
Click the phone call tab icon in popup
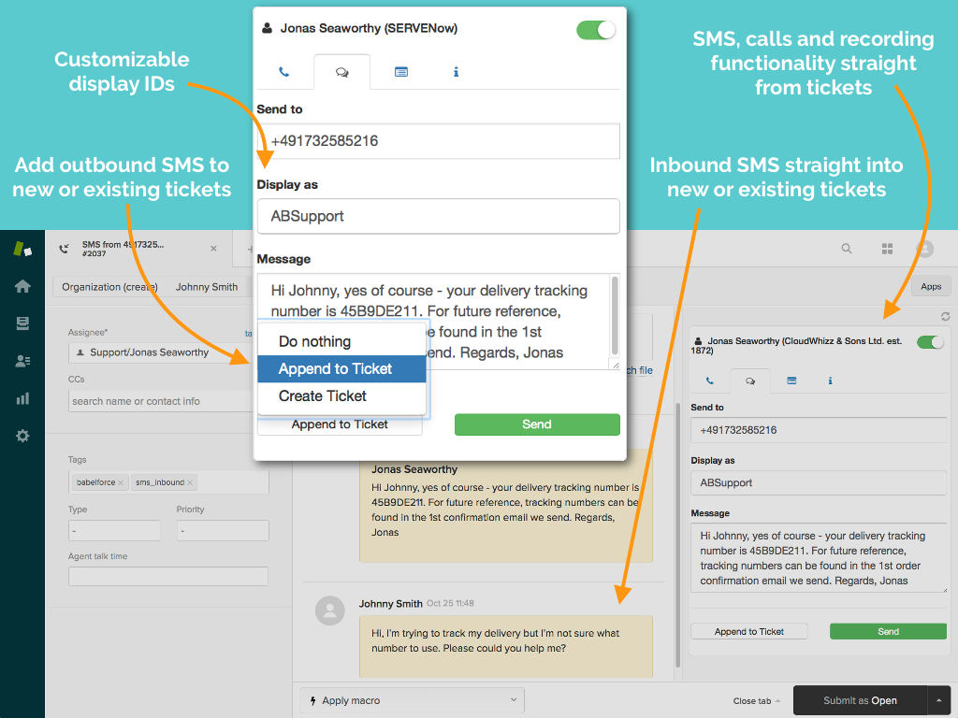click(283, 72)
